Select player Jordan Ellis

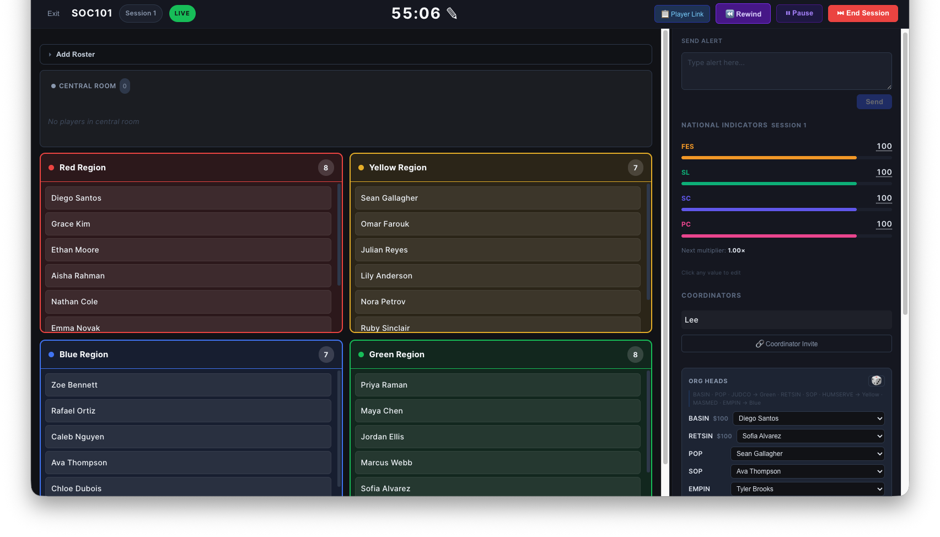point(497,437)
